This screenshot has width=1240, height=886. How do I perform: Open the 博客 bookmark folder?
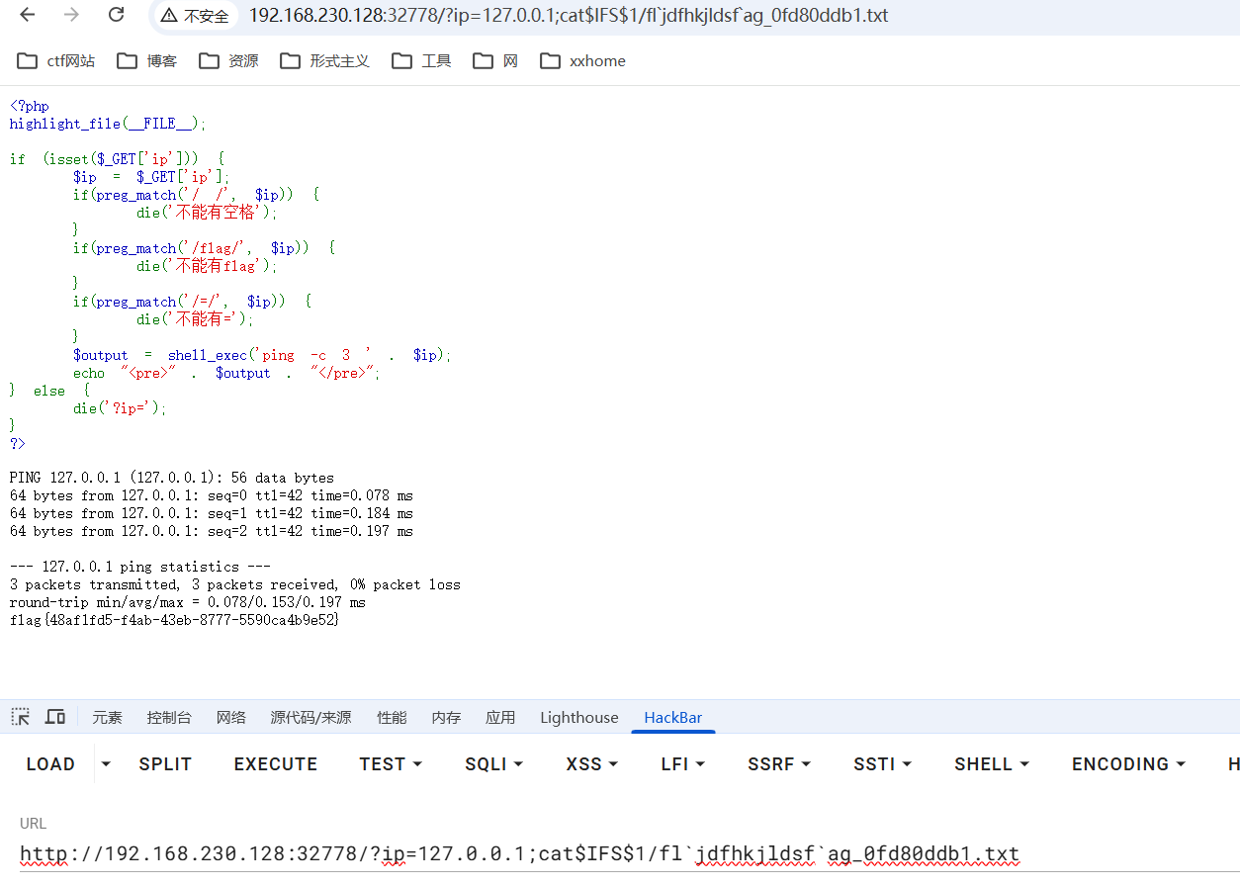147,61
